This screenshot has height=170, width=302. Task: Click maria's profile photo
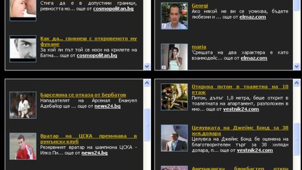[174, 57]
